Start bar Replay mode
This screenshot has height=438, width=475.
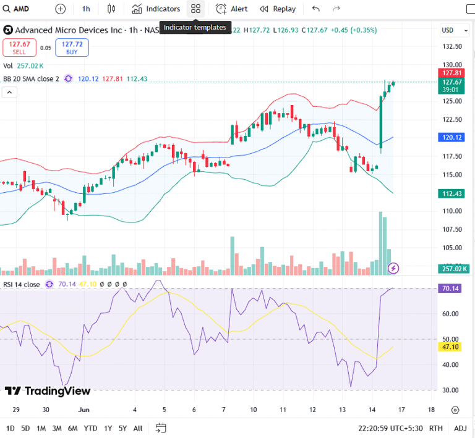(278, 9)
